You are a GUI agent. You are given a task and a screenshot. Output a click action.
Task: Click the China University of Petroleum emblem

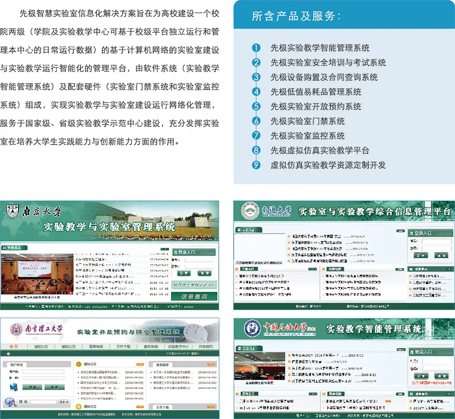coord(253,329)
